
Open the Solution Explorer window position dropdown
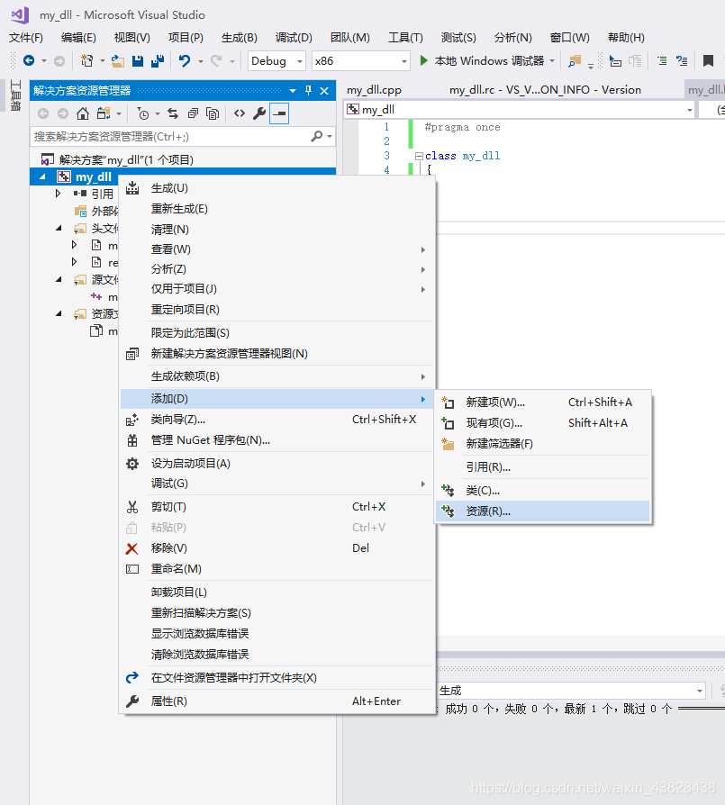click(293, 91)
